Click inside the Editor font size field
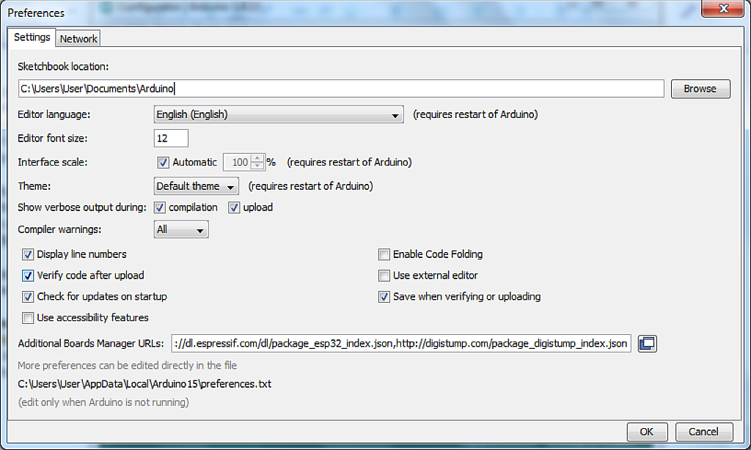 click(171, 138)
